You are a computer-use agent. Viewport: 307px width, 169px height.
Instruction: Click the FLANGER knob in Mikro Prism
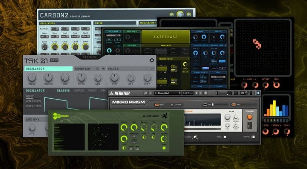click(x=195, y=137)
